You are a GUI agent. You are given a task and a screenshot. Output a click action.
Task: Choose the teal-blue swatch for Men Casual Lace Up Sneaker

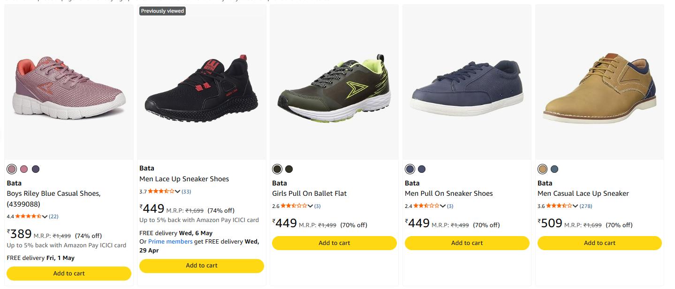pos(554,169)
